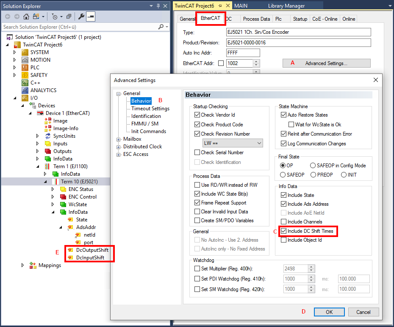The width and height of the screenshot is (394, 327).
Task: Select the PLC node icon
Action: coord(25,68)
